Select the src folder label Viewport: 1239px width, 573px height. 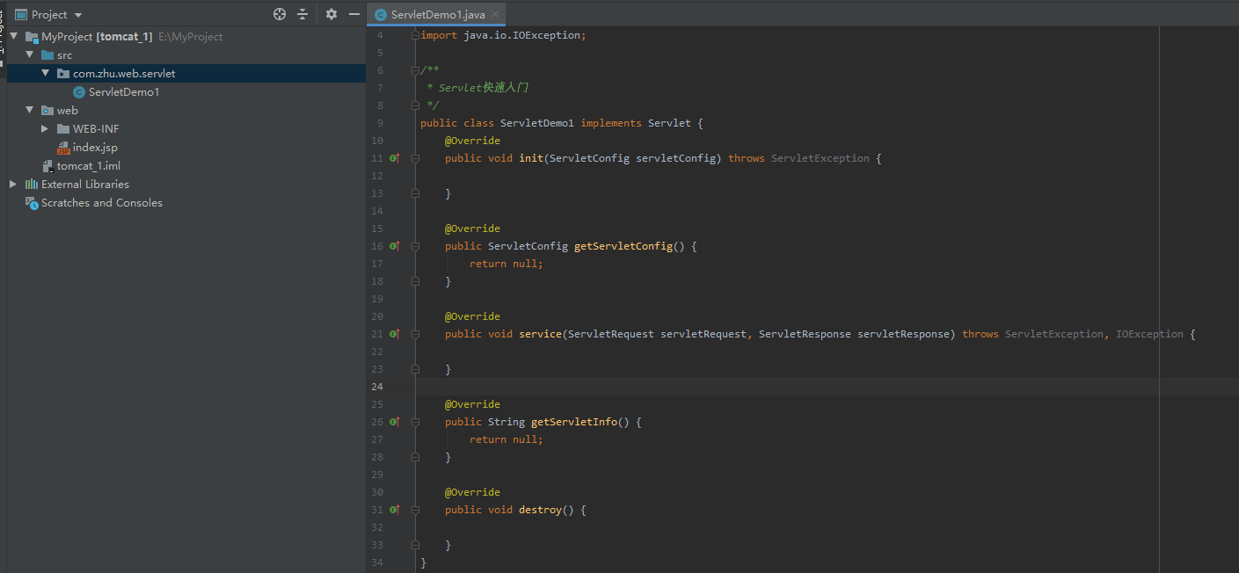click(65, 55)
